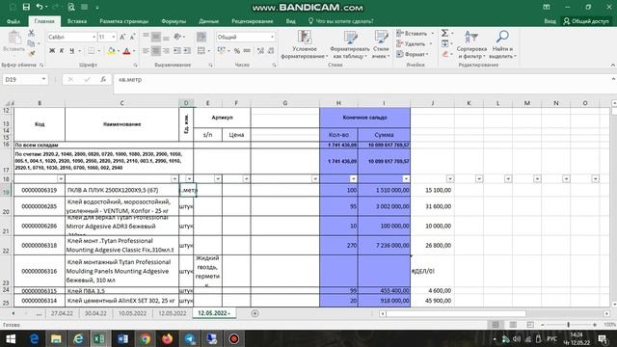Open the number format dropdown
Viewport: 617px width, 347px height.
click(272, 37)
